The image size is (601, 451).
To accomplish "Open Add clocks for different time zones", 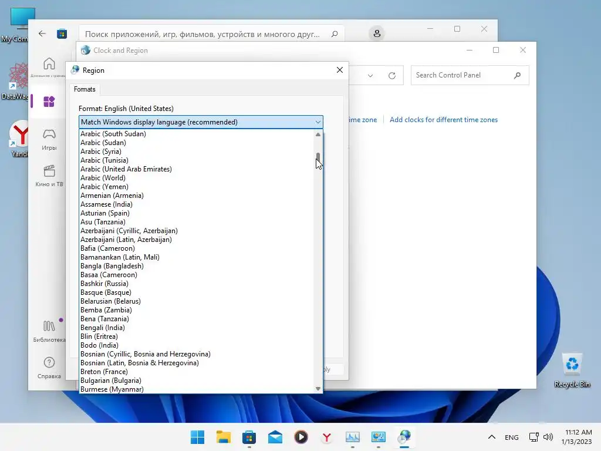I will click(x=444, y=120).
